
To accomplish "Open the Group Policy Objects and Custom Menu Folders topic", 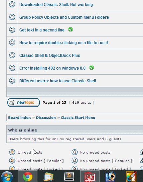I will point(64,17).
